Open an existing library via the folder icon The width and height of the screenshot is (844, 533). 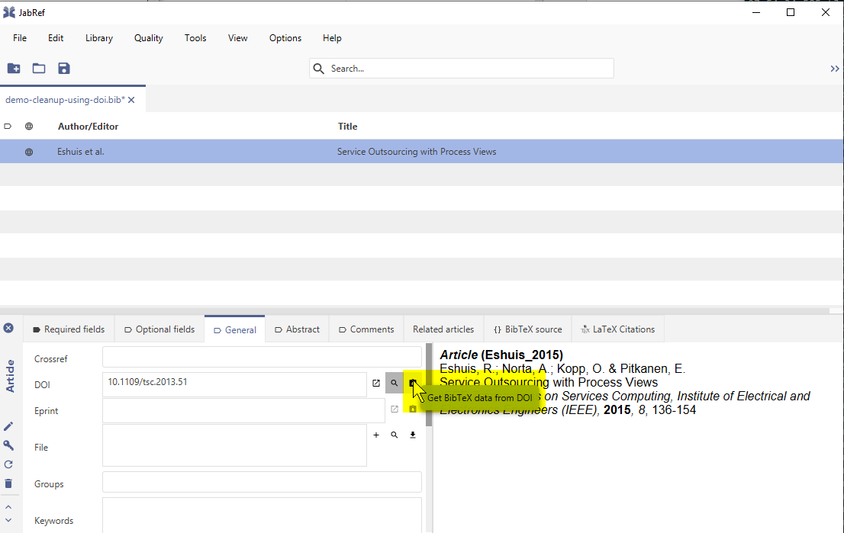pyautogui.click(x=39, y=68)
